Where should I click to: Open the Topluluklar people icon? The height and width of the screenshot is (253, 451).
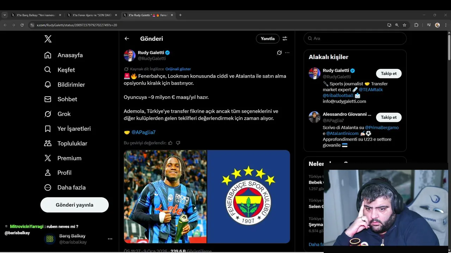point(48,143)
